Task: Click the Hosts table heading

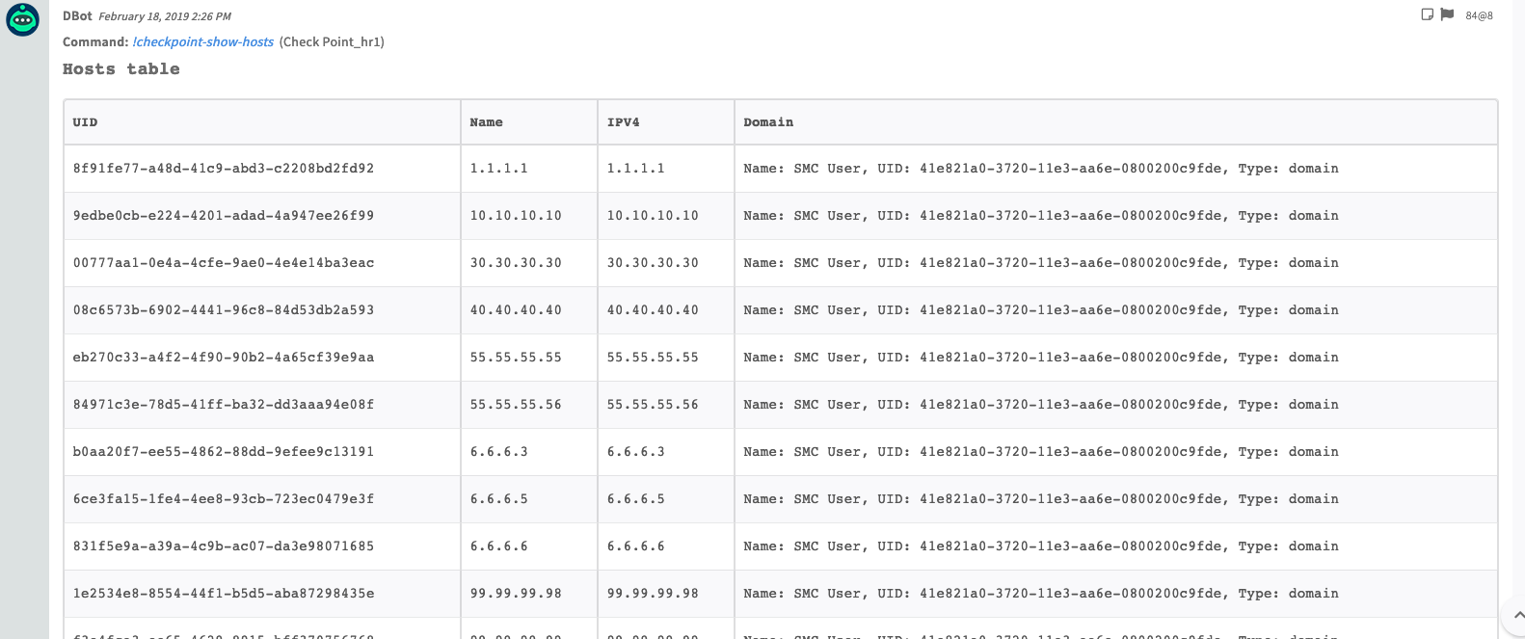Action: click(x=121, y=68)
